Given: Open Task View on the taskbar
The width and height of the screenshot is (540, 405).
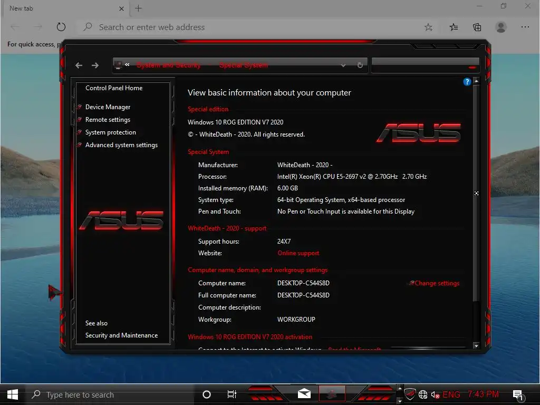Looking at the screenshot, I should coord(232,394).
